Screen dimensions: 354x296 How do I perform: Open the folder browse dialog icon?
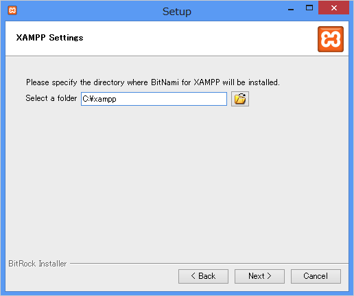[240, 99]
